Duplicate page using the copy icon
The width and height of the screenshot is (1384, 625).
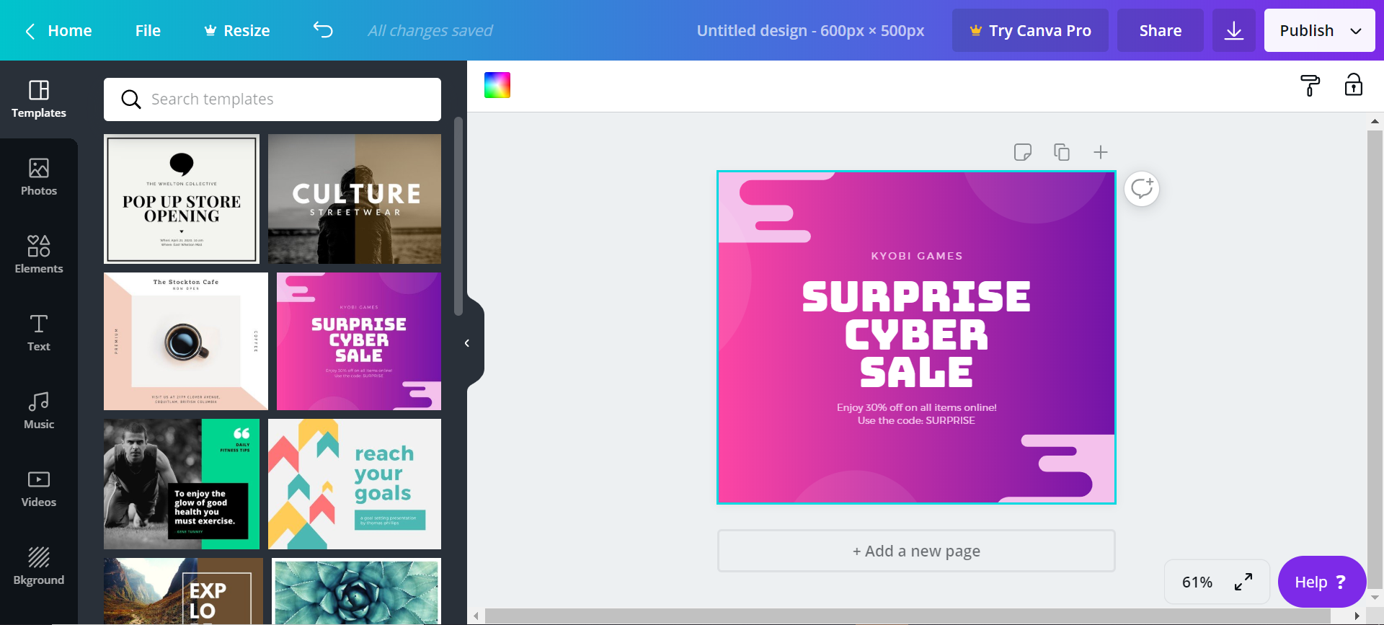[1061, 152]
